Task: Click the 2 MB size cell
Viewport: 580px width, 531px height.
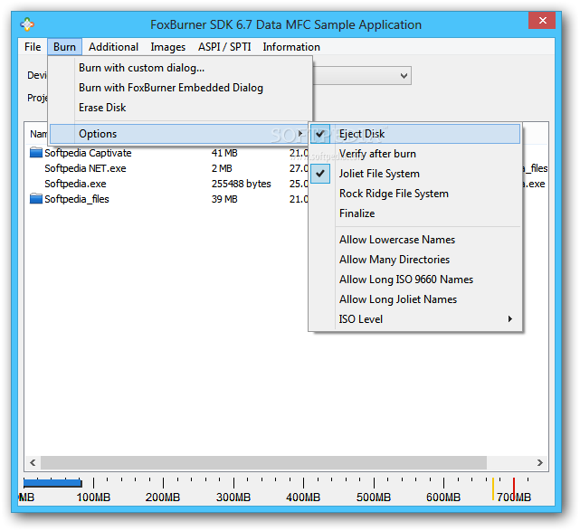Action: pyautogui.click(x=222, y=168)
